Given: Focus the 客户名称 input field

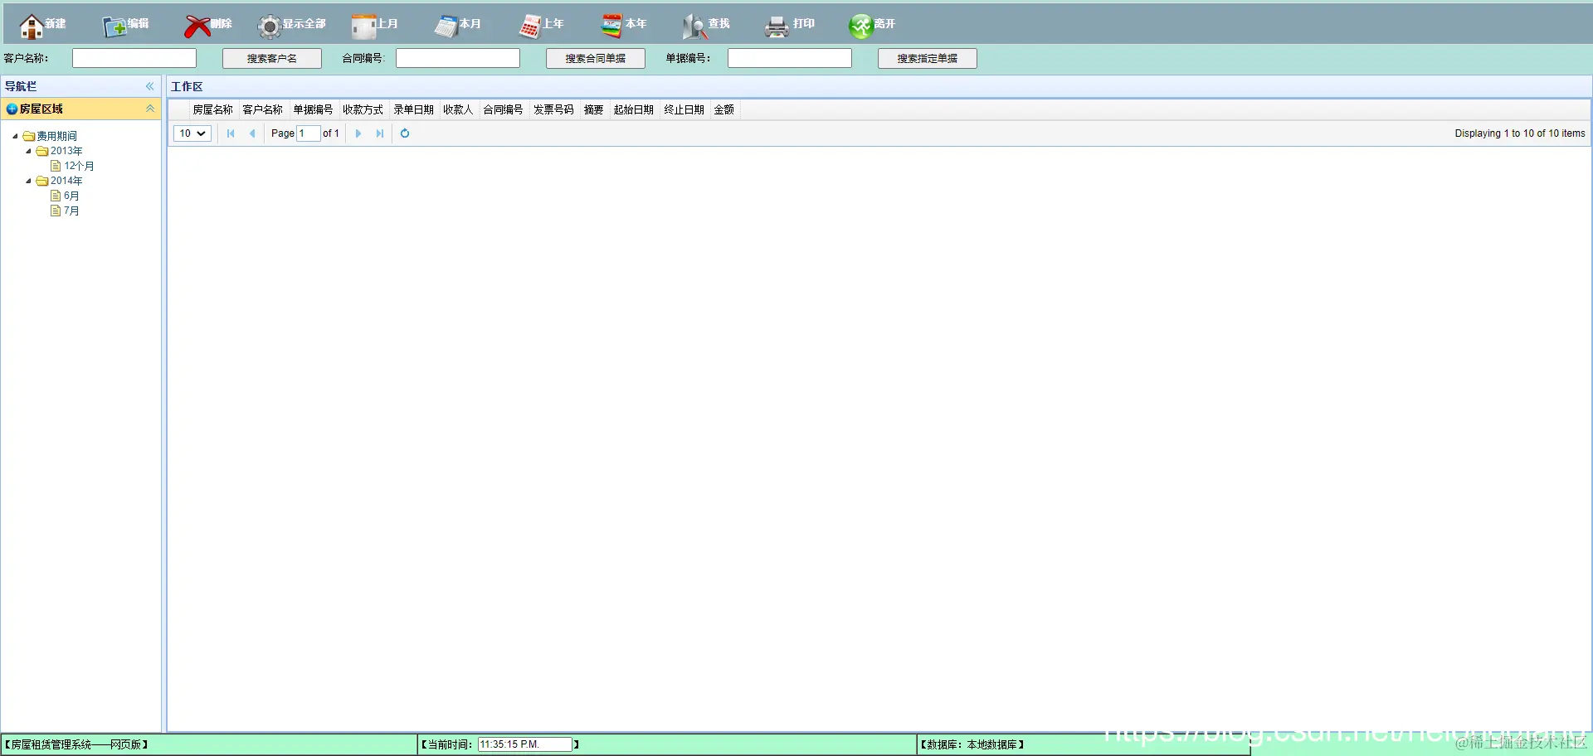Looking at the screenshot, I should [x=134, y=58].
